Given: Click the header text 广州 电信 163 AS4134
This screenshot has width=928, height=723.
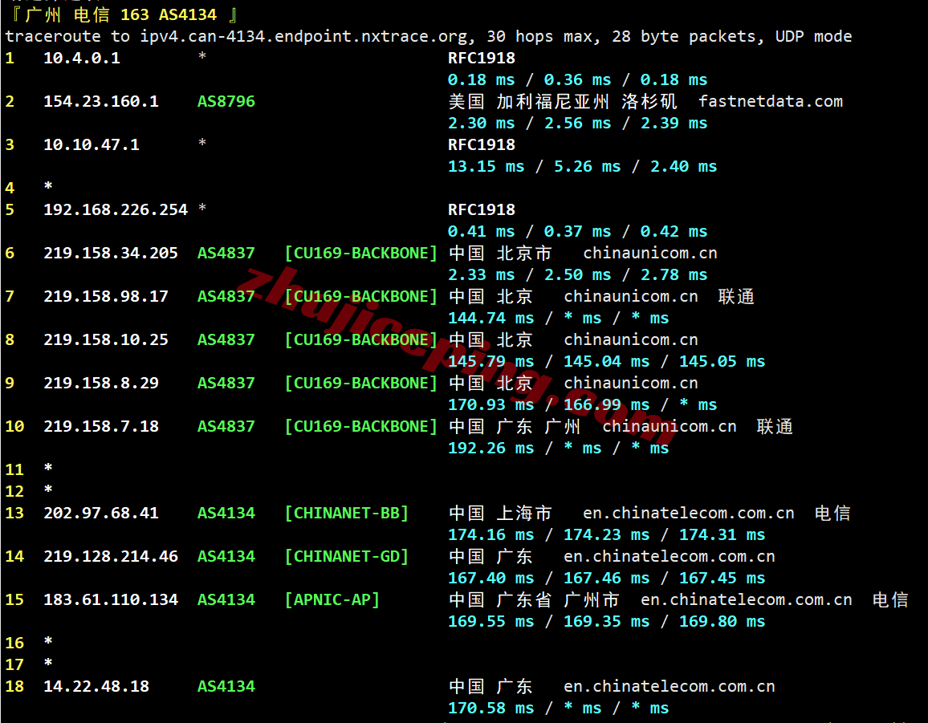Looking at the screenshot, I should coord(121,14).
